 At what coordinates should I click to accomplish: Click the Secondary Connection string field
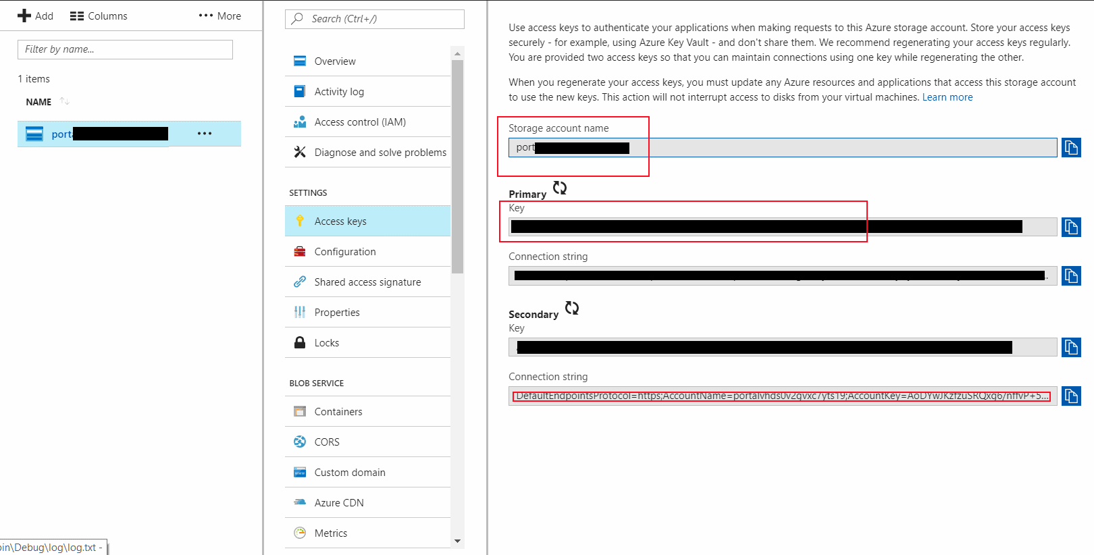click(783, 396)
